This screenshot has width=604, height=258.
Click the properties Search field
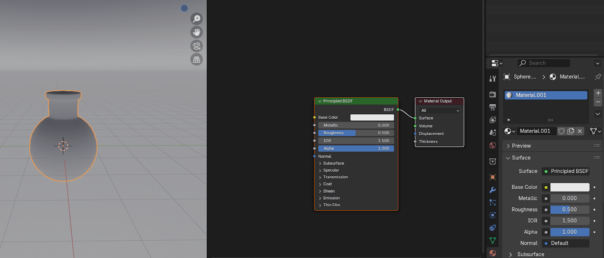tap(544, 63)
